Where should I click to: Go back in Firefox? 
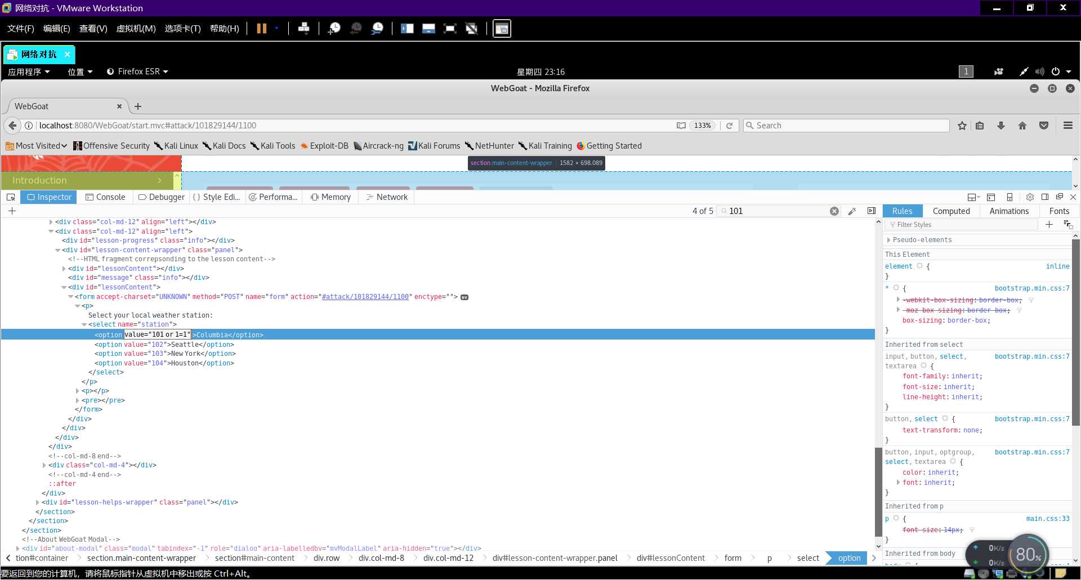[12, 126]
